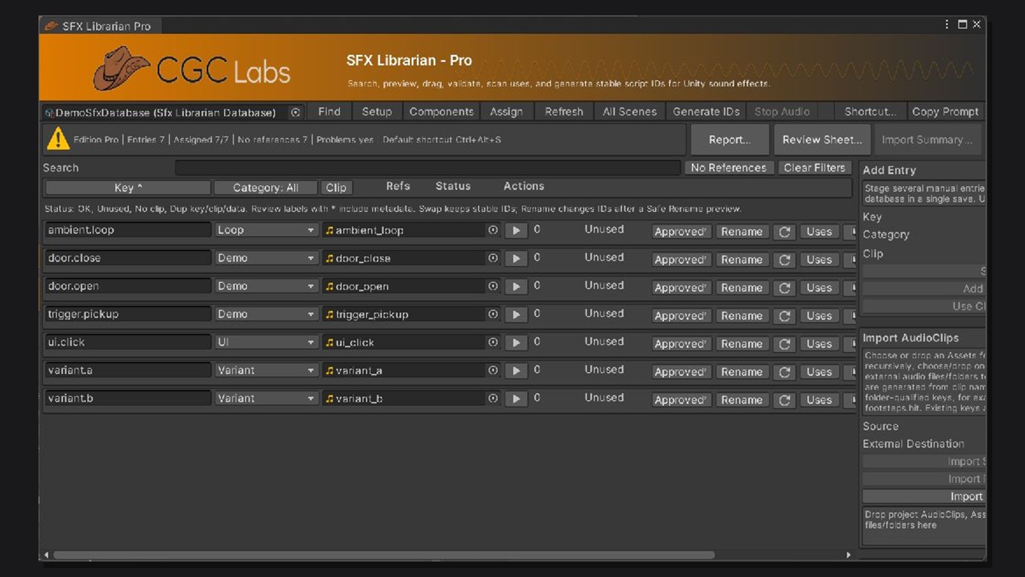Click the Clear Filters button
The height and width of the screenshot is (577, 1025).
coord(814,168)
